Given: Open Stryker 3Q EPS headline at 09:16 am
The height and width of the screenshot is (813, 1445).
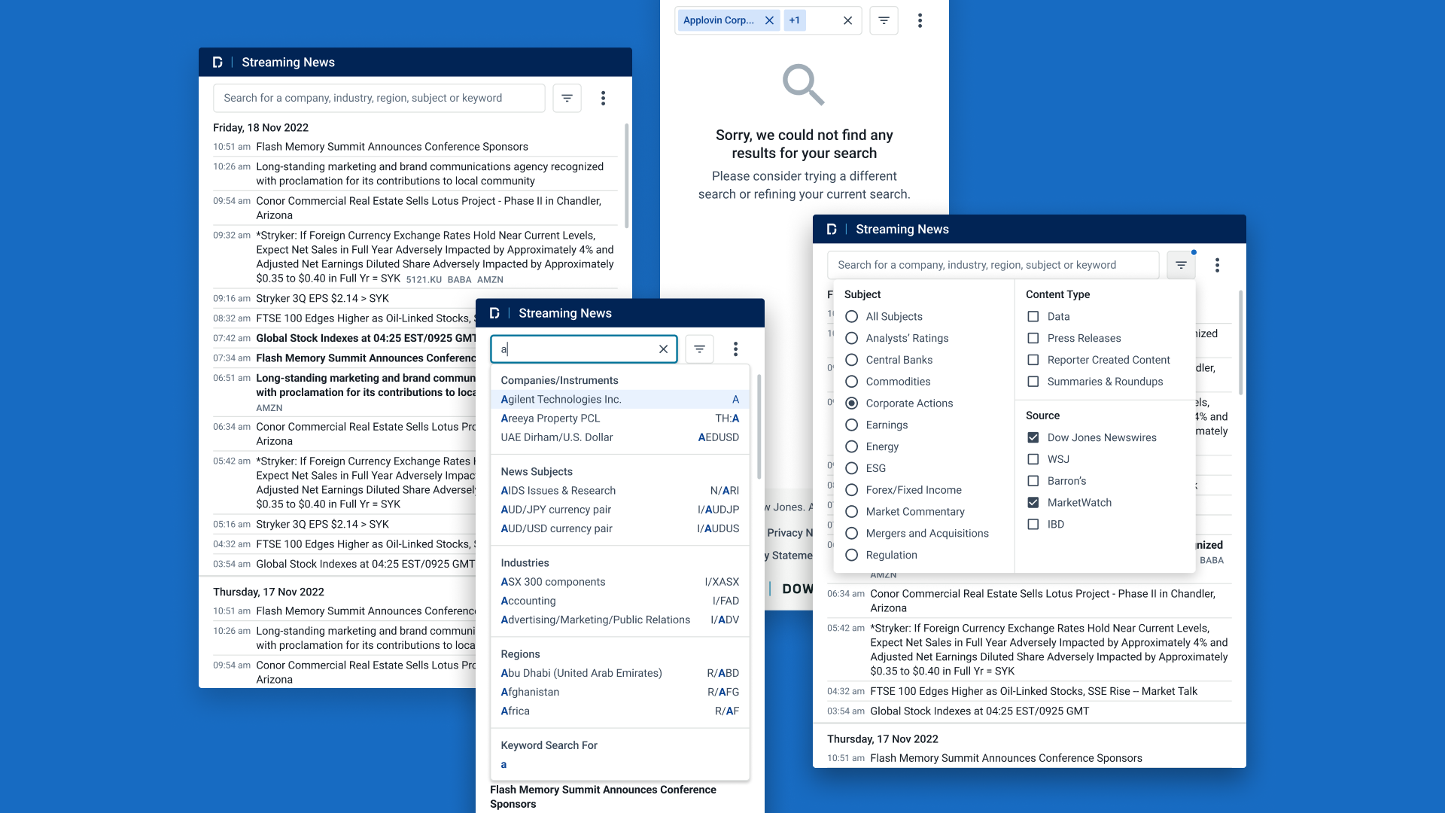Looking at the screenshot, I should click(322, 299).
